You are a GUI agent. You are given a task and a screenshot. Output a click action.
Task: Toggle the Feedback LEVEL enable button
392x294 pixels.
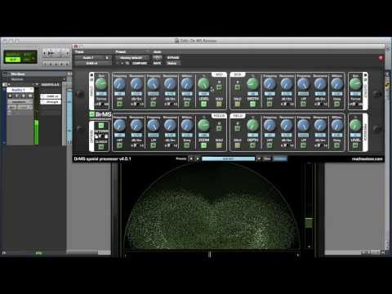(x=355, y=145)
